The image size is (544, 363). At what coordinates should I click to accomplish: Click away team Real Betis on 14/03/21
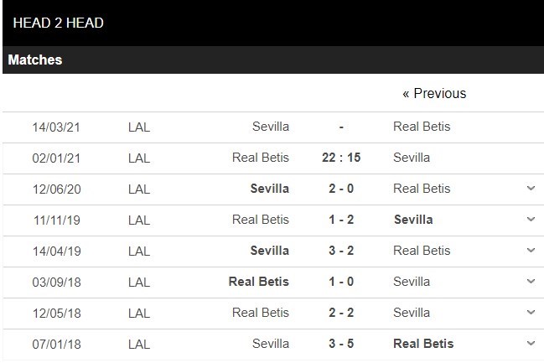422,127
